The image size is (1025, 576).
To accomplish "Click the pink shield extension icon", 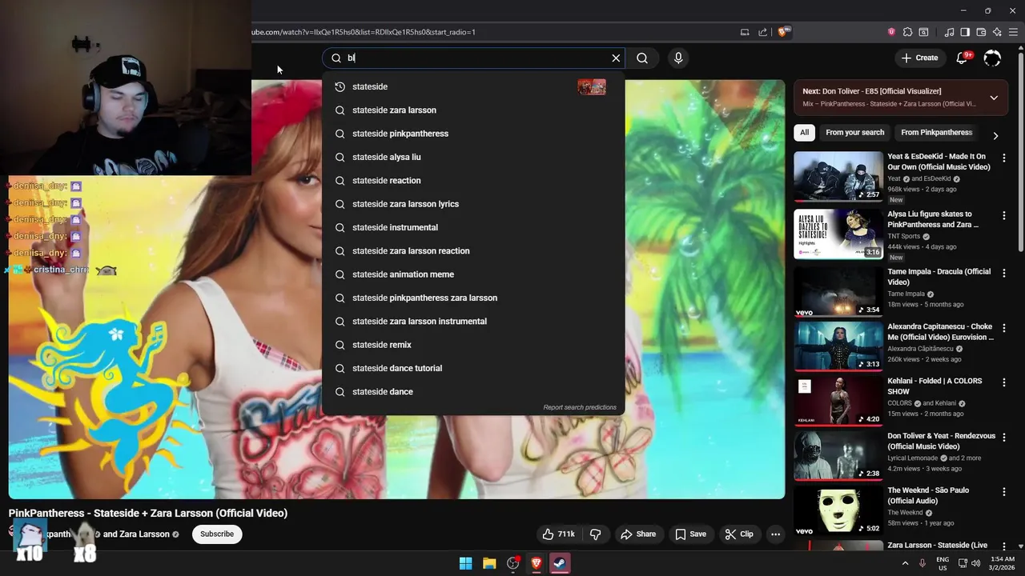I will pos(891,32).
